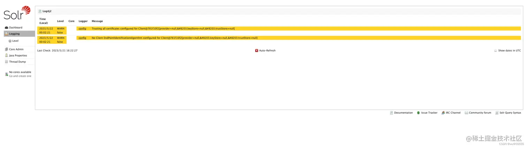This screenshot has width=527, height=147.
Task: Click the Dashboard icon in sidebar
Action: [6, 27]
